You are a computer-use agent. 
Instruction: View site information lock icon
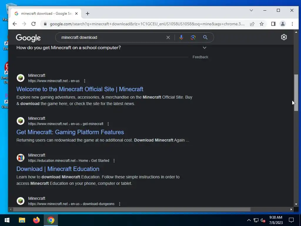click(x=45, y=24)
